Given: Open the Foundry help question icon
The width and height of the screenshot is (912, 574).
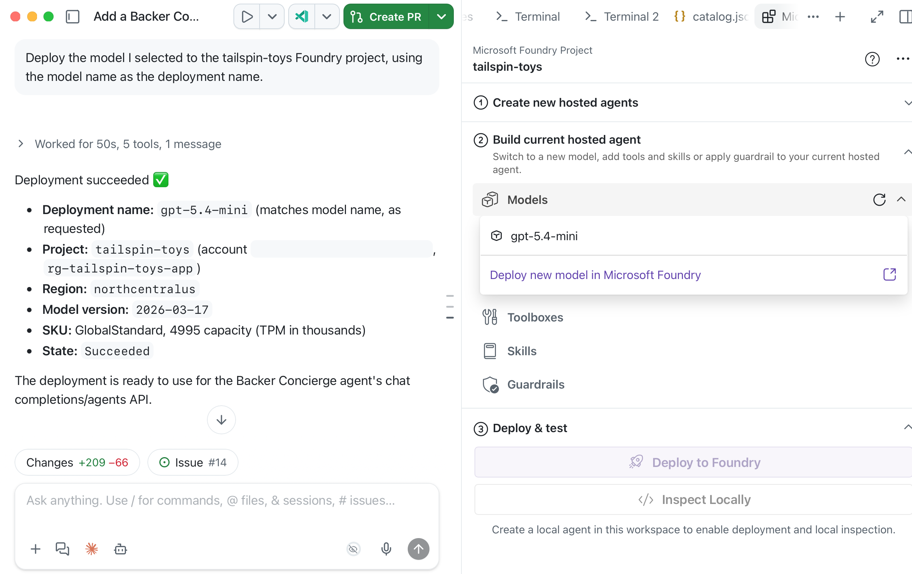Looking at the screenshot, I should (872, 59).
